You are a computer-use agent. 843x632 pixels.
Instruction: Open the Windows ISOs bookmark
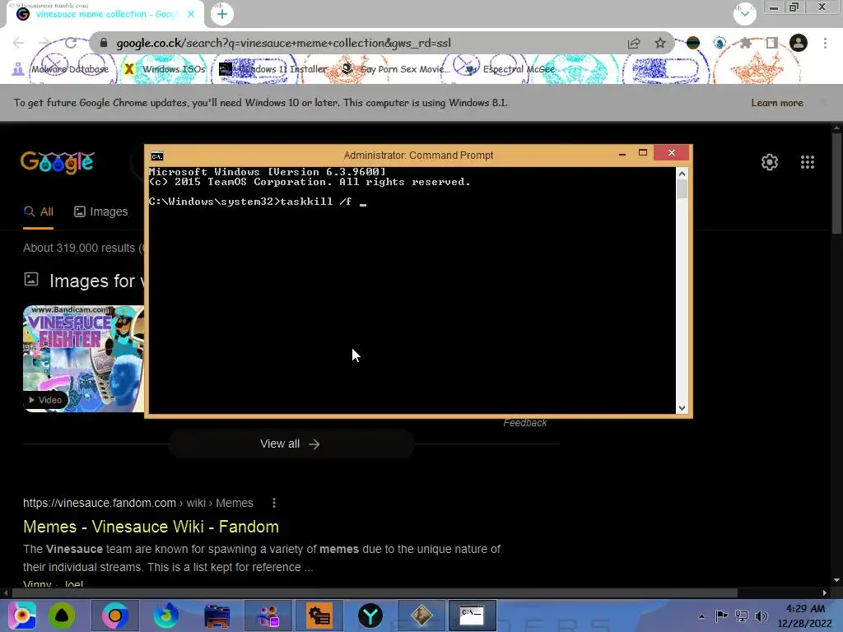tap(165, 69)
